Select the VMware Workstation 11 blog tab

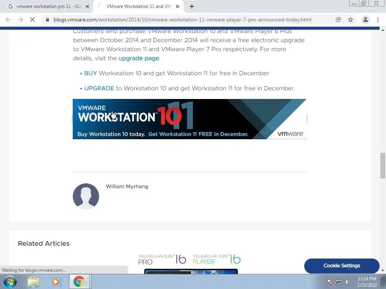(x=139, y=6)
